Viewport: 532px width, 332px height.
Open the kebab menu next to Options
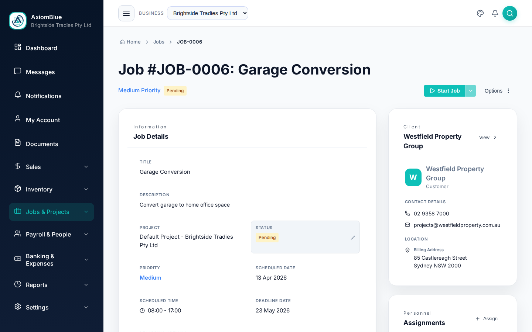click(x=508, y=90)
